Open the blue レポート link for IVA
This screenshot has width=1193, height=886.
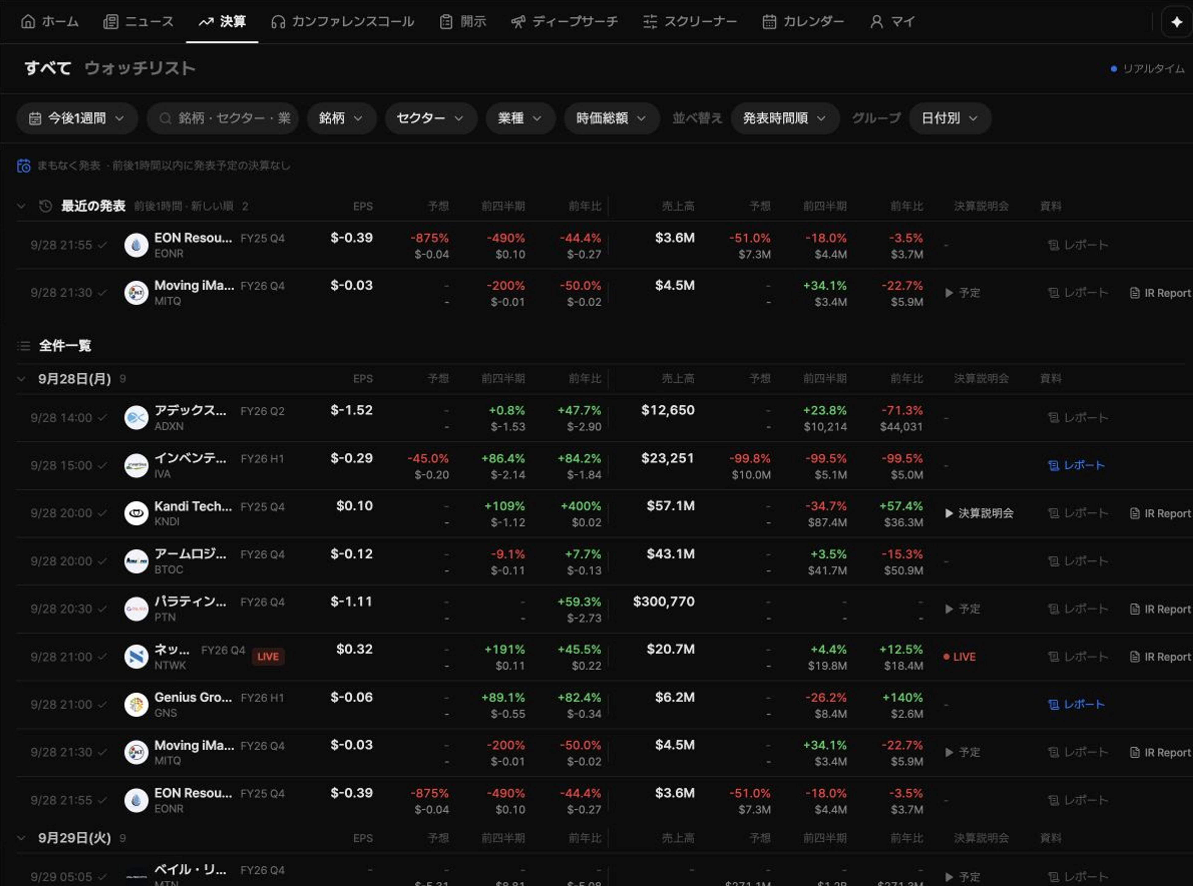click(x=1077, y=465)
